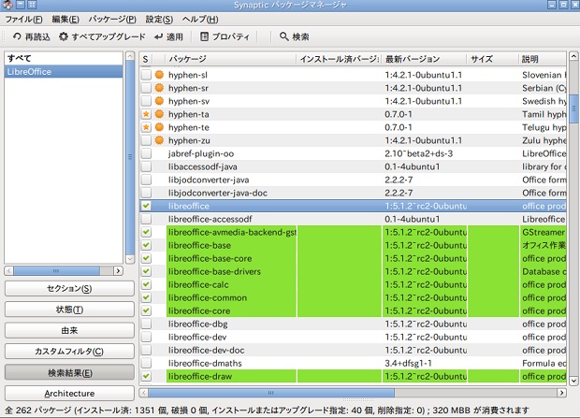
Task: Toggle status checkbox for hyphen-sl
Action: [146, 75]
